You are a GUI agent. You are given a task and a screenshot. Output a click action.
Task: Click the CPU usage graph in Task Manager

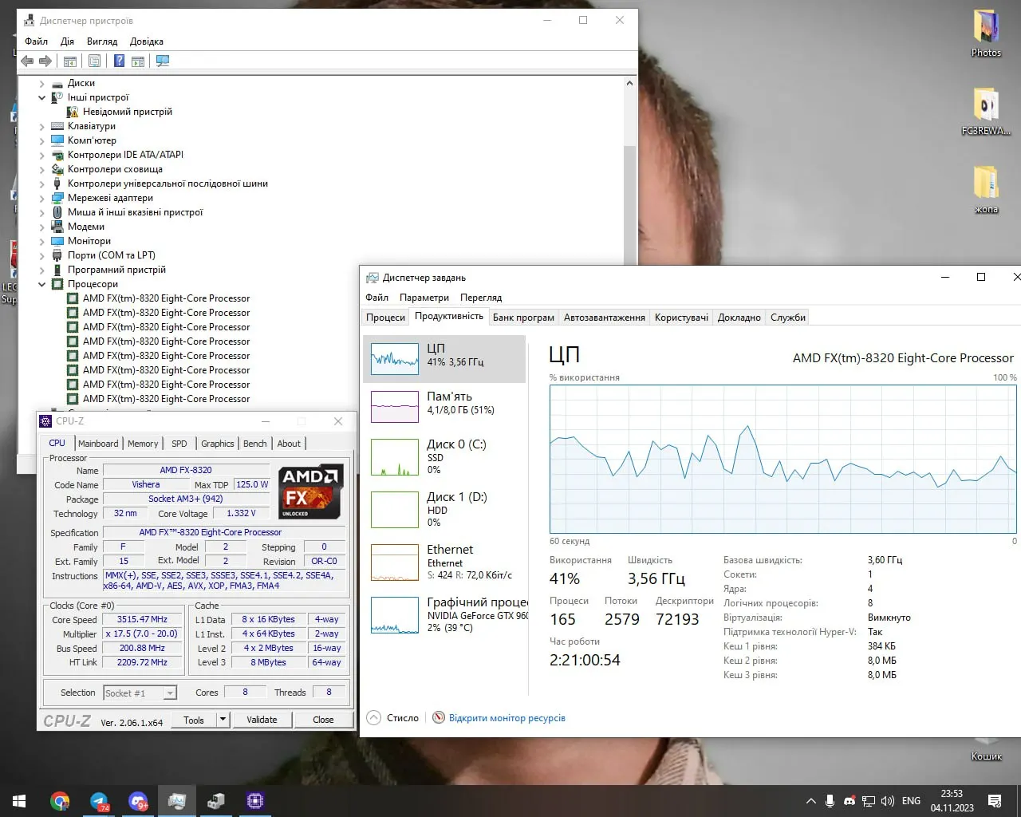pyautogui.click(x=783, y=460)
